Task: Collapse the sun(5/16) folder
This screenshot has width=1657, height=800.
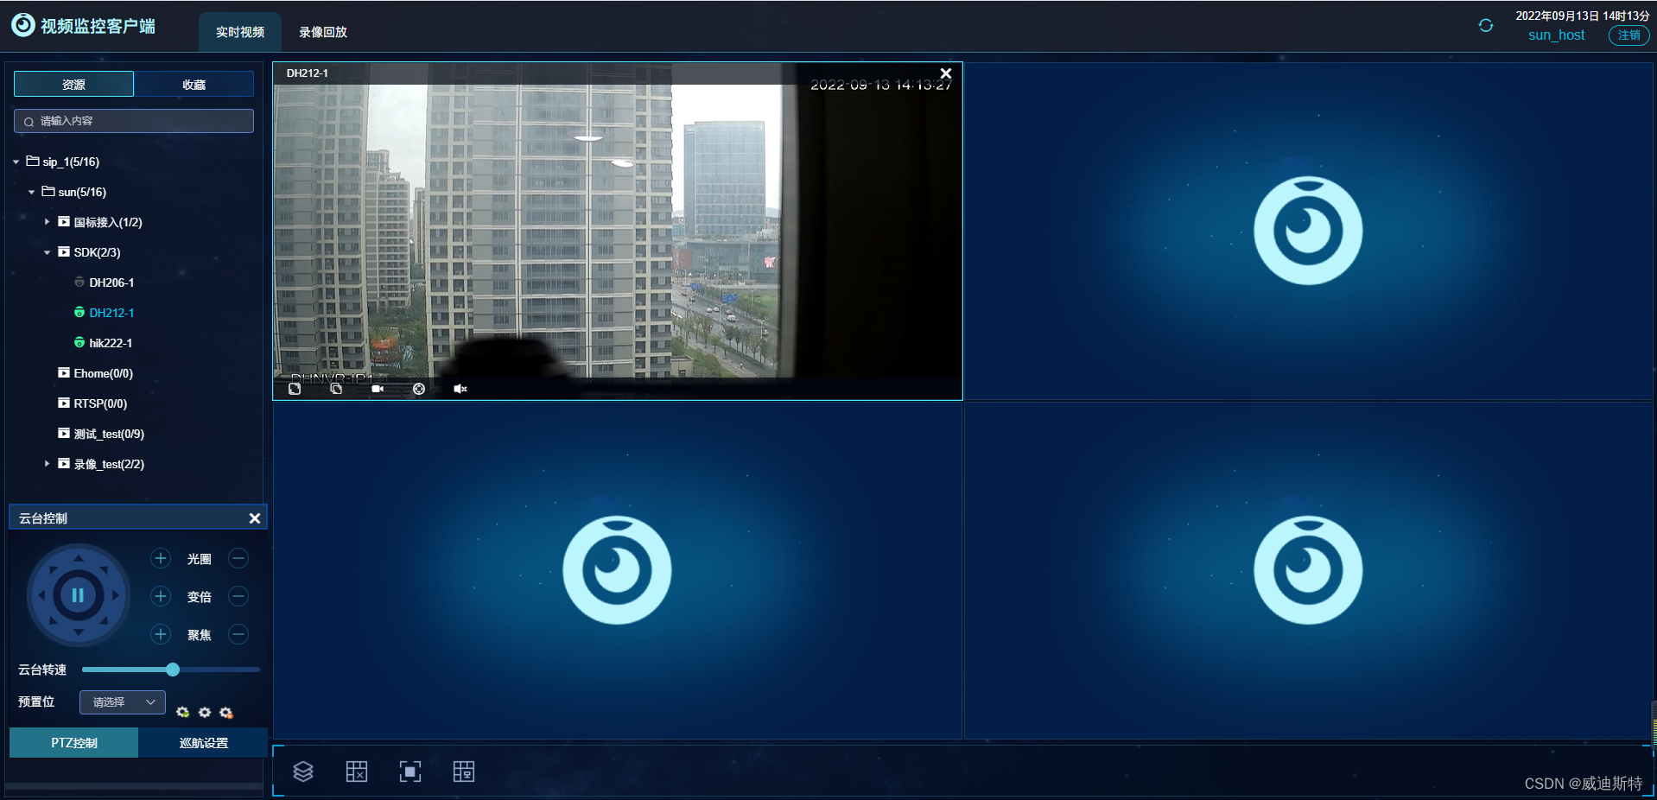Action: [32, 192]
